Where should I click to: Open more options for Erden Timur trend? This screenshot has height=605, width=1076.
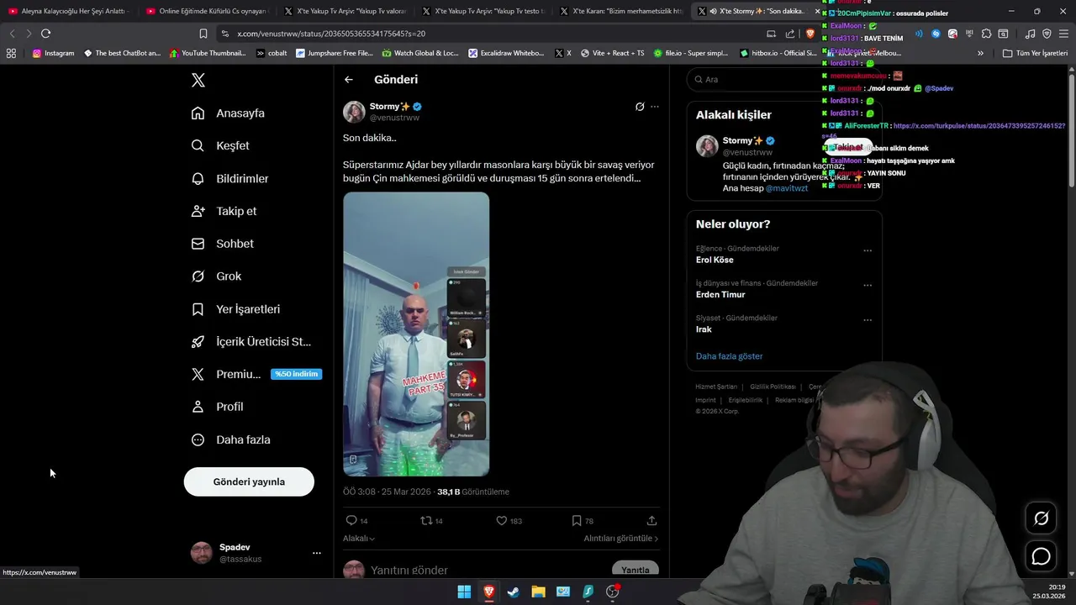pyautogui.click(x=868, y=285)
